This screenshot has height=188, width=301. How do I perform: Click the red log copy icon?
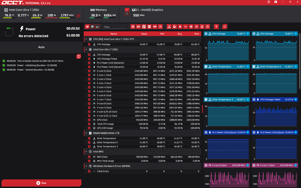coord(79,56)
